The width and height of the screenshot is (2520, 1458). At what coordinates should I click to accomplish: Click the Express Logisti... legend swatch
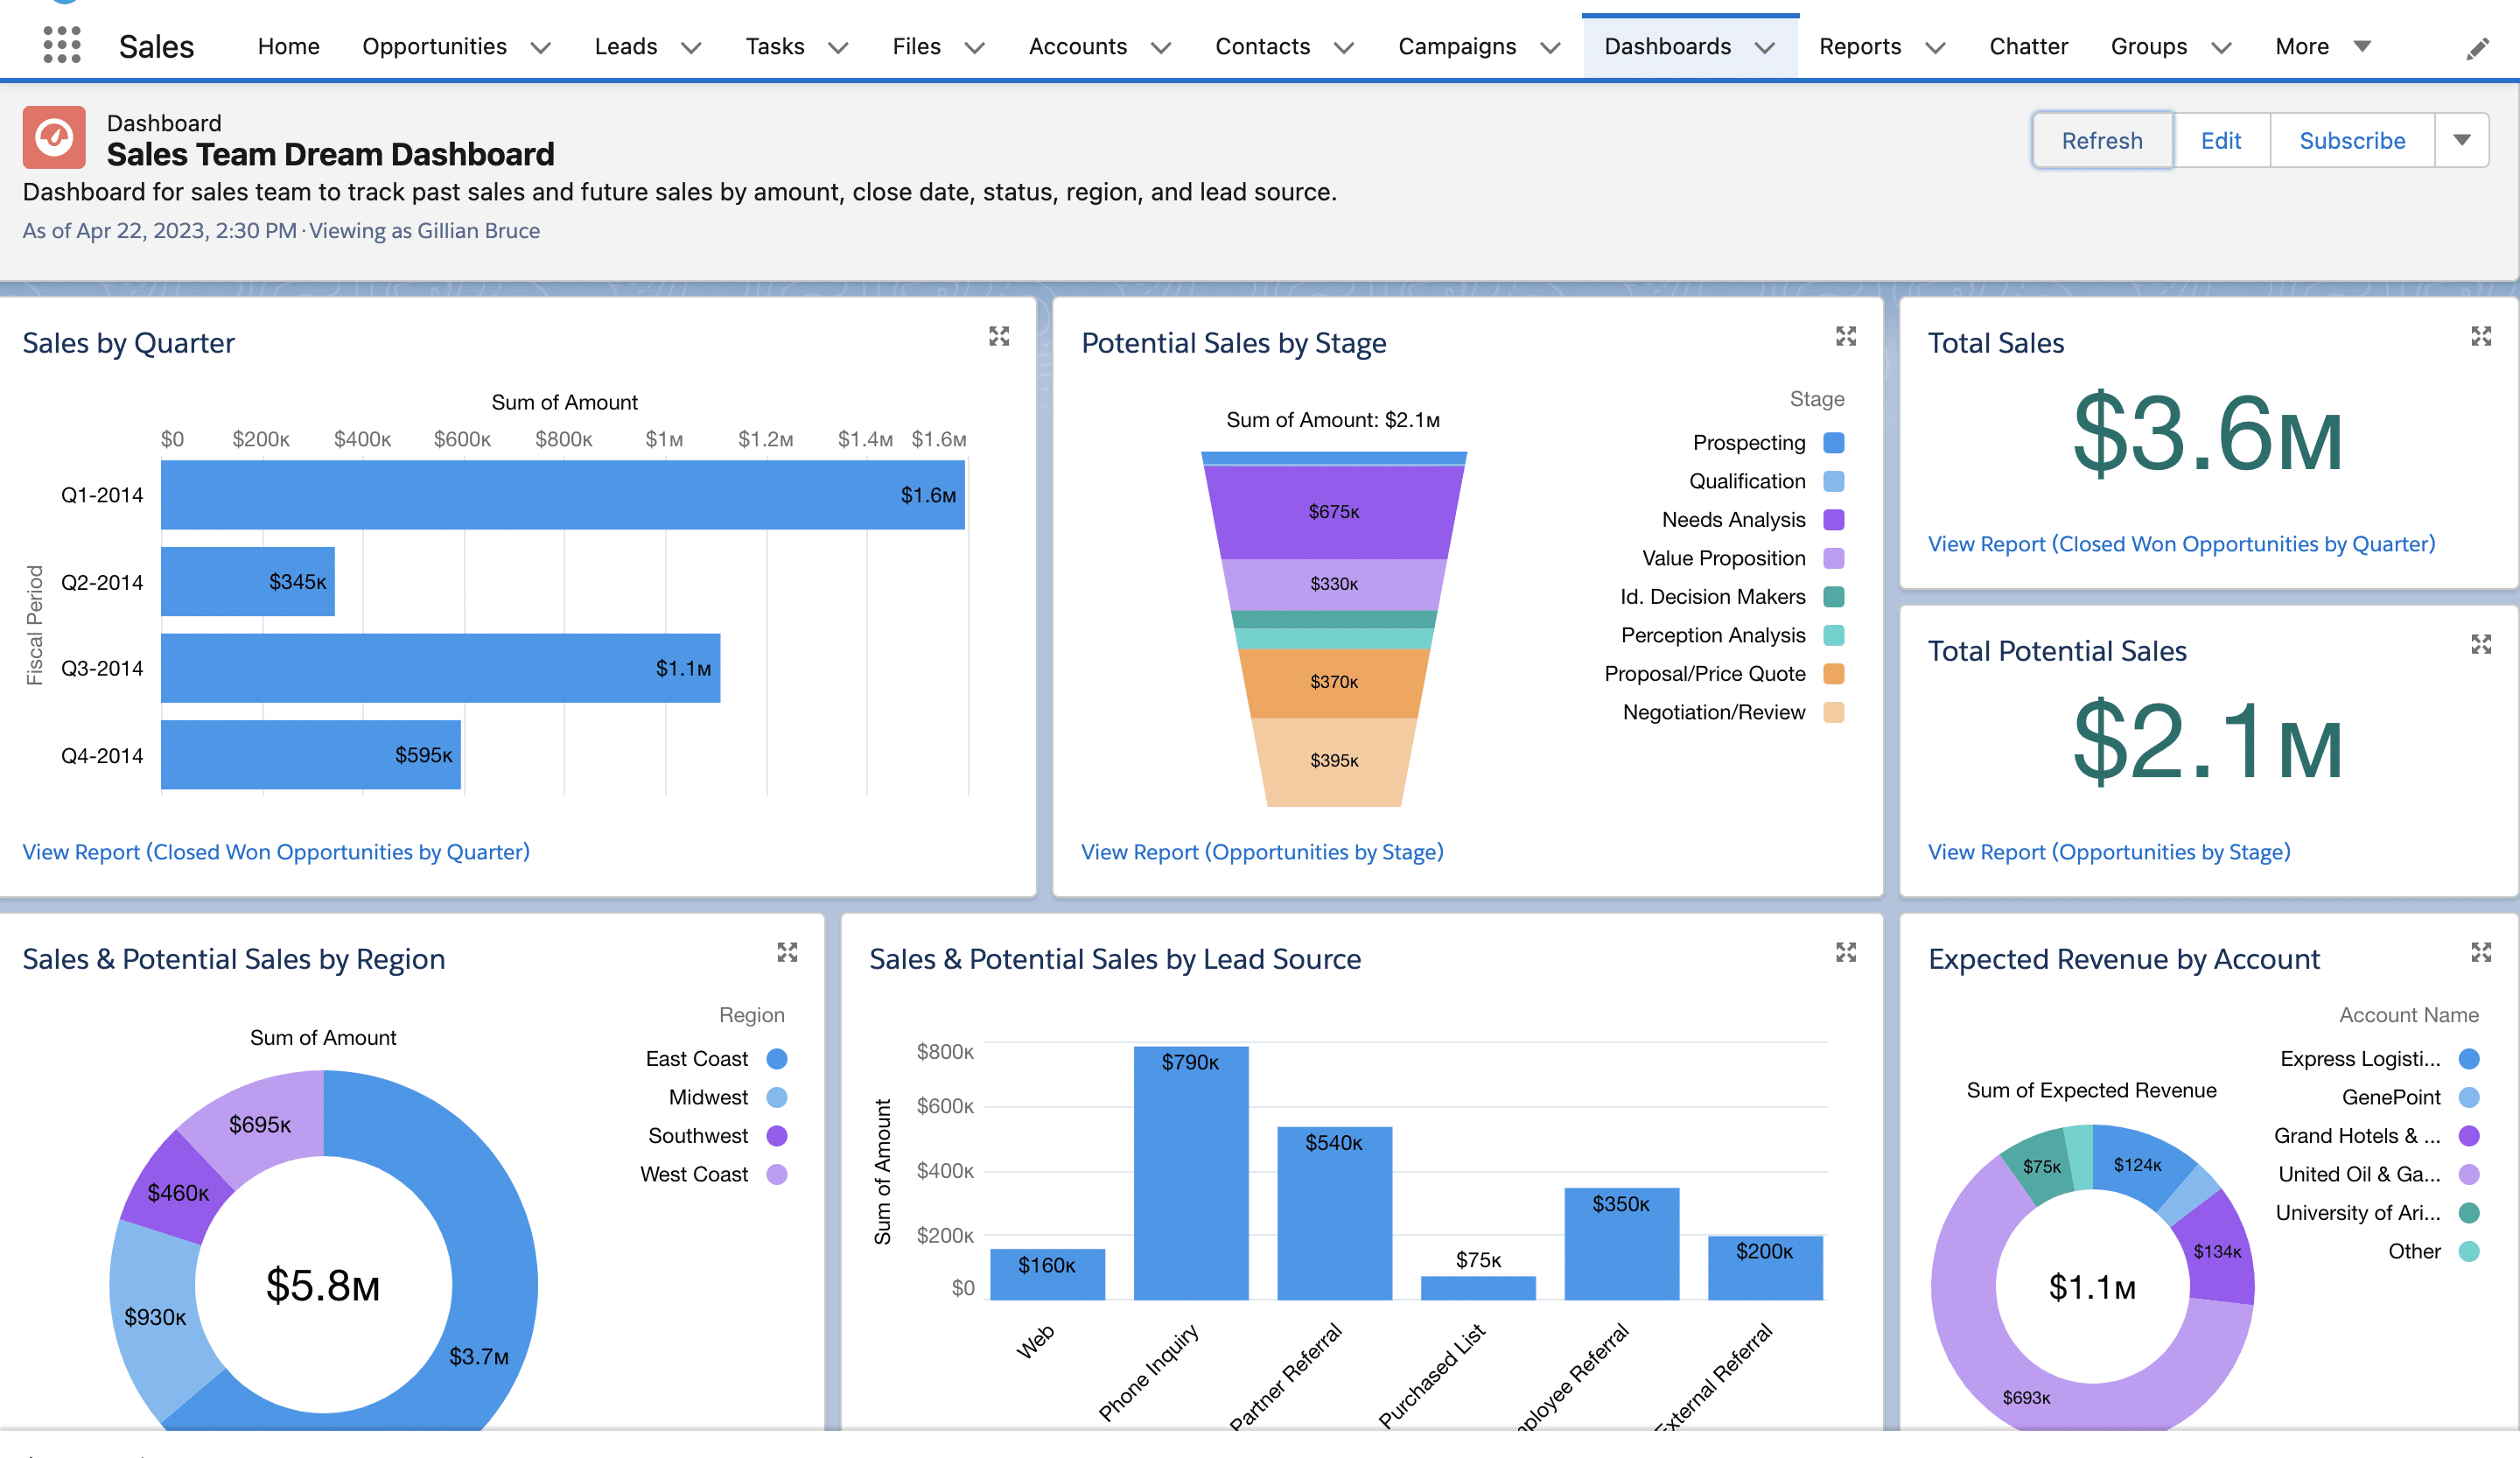pos(2468,1058)
